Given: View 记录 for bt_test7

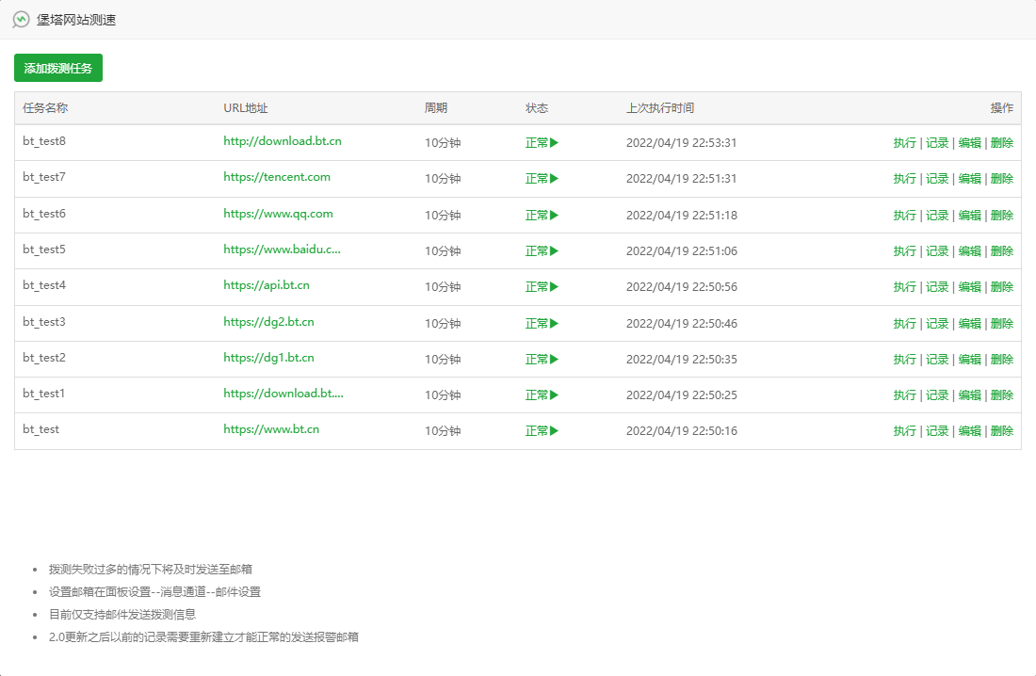Looking at the screenshot, I should (937, 179).
